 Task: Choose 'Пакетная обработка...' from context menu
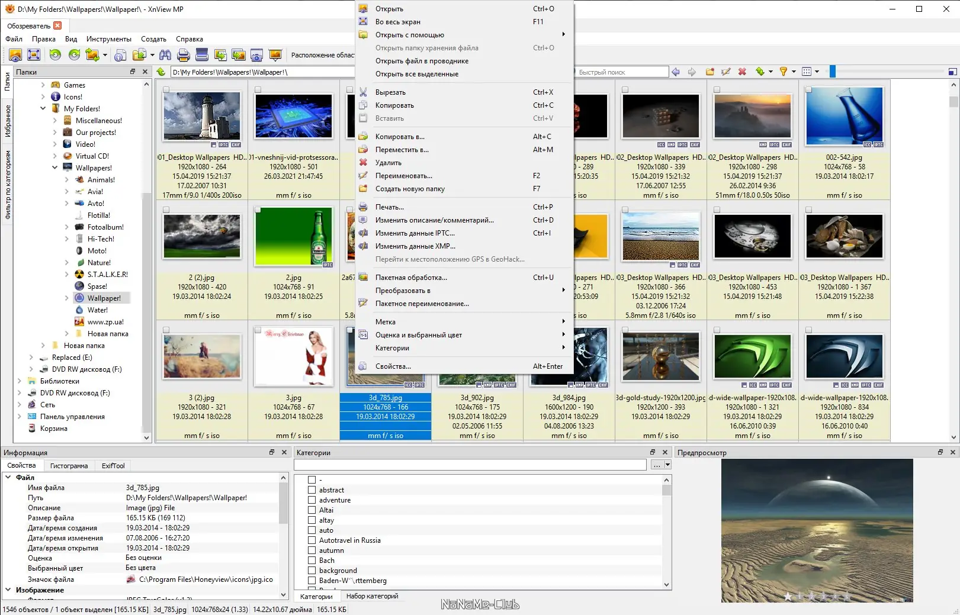click(x=411, y=278)
